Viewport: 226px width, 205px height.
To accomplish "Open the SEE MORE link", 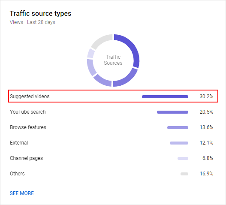I will pyautogui.click(x=22, y=193).
